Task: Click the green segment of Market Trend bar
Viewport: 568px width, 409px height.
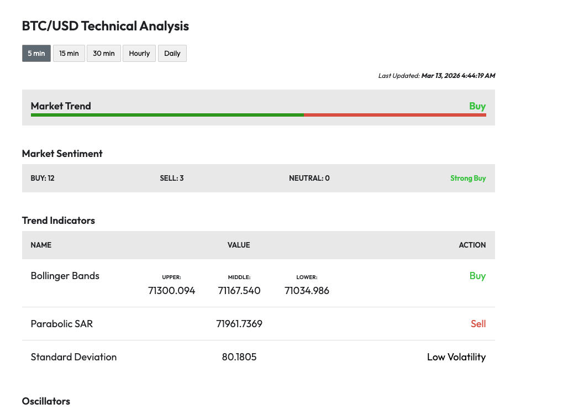Action: point(167,115)
